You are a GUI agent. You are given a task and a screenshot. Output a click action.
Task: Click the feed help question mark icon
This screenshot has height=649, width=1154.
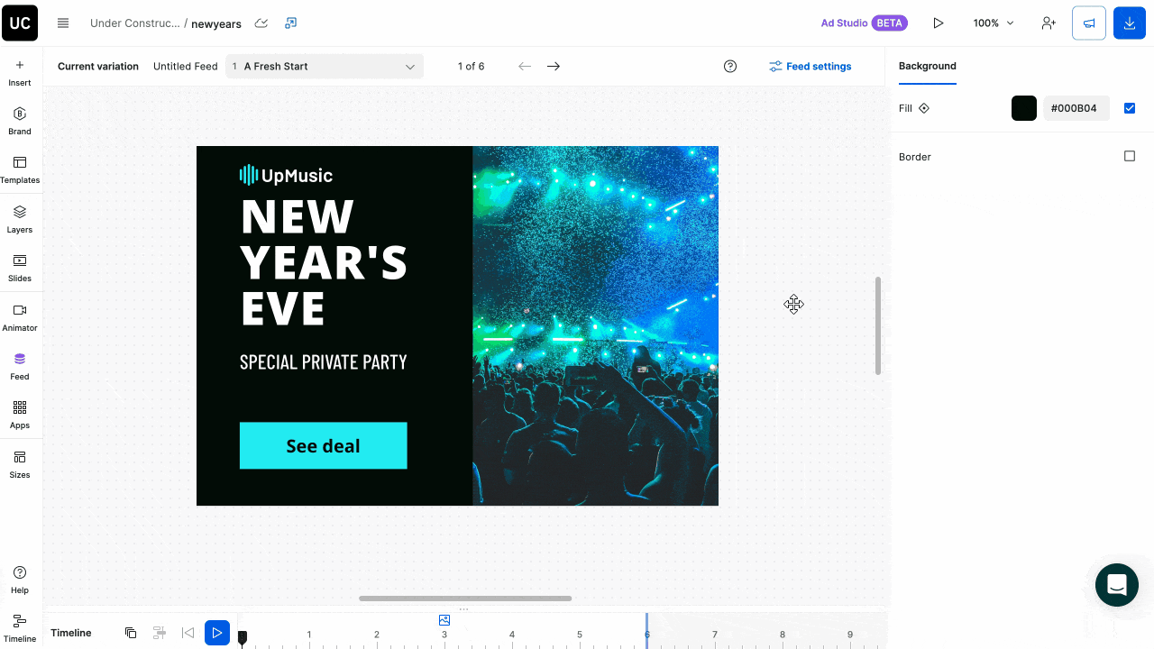730,66
